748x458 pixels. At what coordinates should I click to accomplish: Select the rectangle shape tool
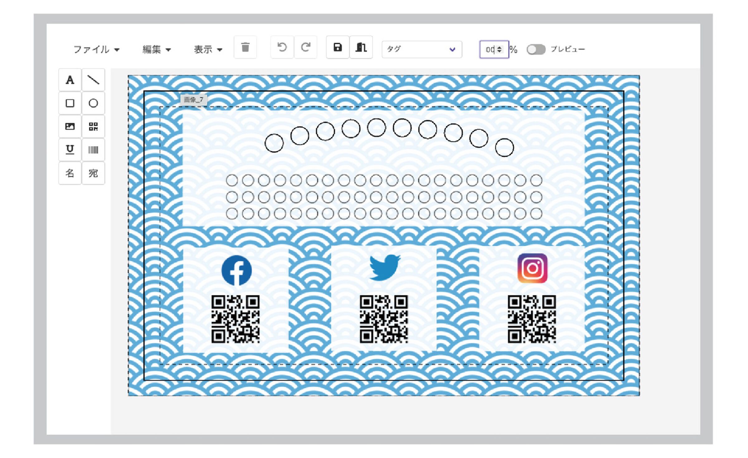pyautogui.click(x=70, y=103)
